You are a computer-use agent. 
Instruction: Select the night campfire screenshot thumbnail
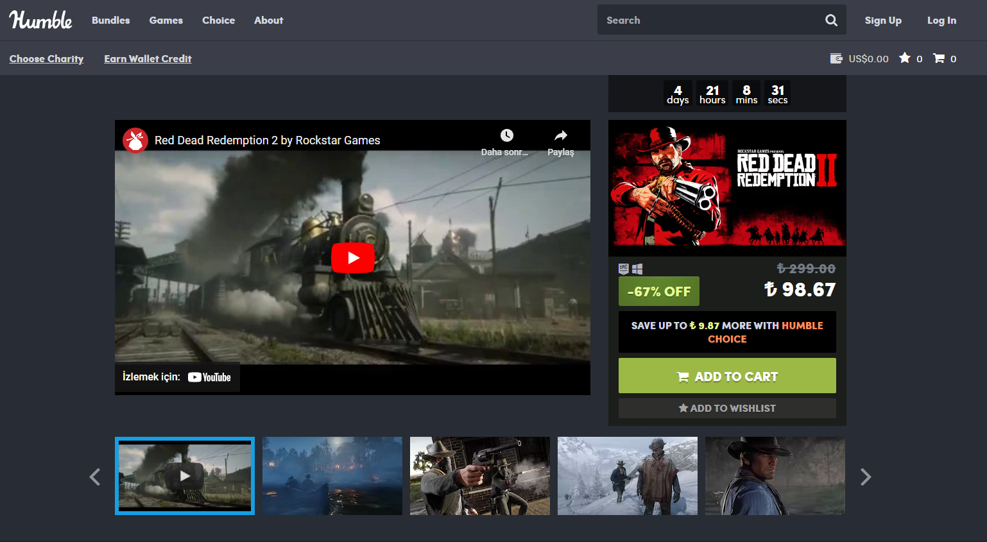(x=332, y=476)
